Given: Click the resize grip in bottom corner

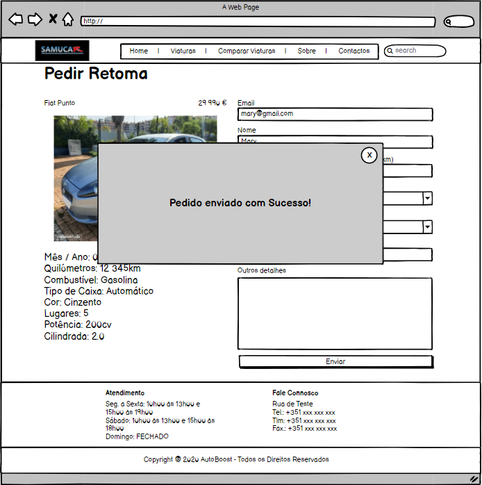Looking at the screenshot, I should (x=474, y=479).
